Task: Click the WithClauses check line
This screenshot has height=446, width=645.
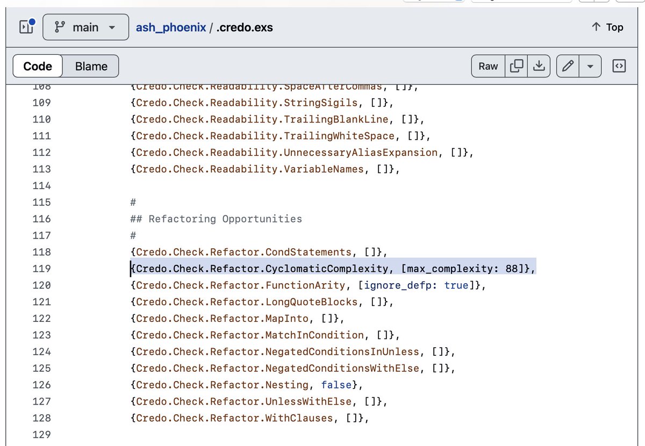Action: [x=250, y=418]
